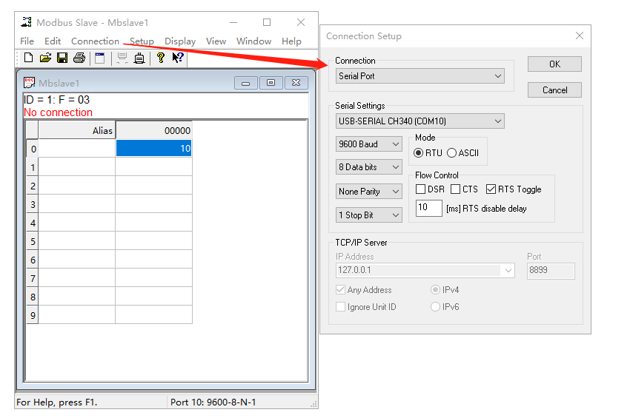Screen dimensions: 630x418
Task: Click the Print toolbar icon
Action: (79, 58)
